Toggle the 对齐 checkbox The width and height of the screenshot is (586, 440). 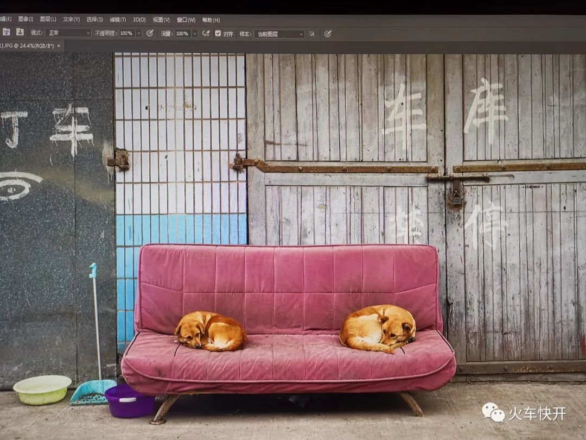pos(218,34)
